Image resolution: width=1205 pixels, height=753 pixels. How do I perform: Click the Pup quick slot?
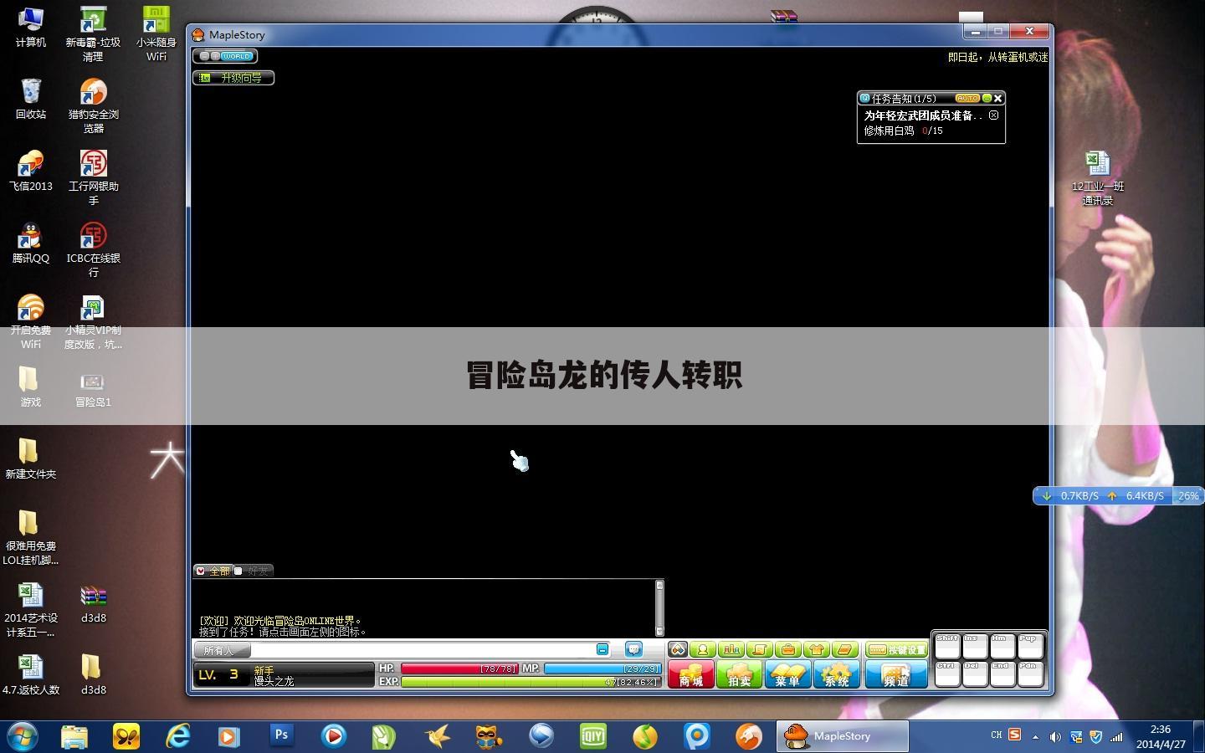(1030, 646)
